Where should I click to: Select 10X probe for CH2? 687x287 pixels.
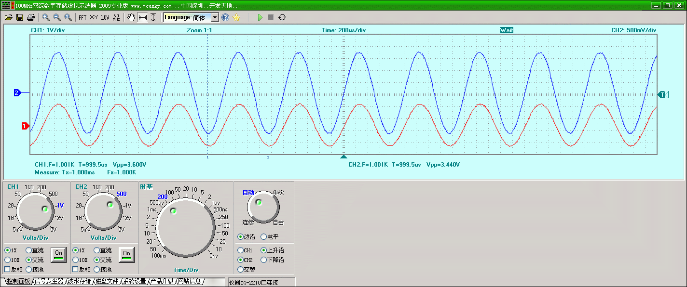coord(76,260)
